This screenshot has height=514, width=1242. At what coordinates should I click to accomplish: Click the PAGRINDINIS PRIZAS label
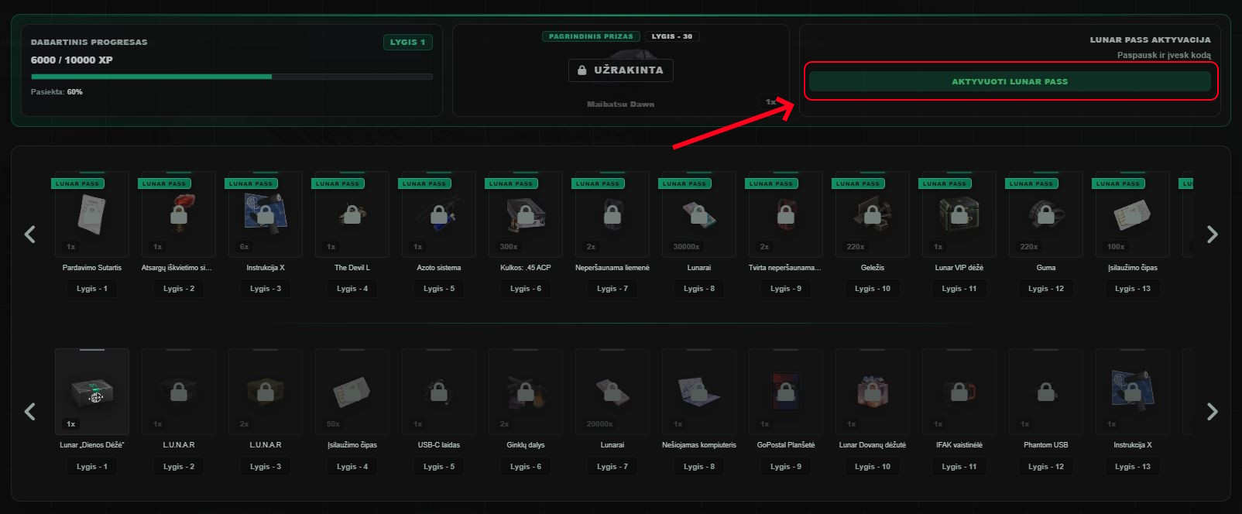[591, 36]
